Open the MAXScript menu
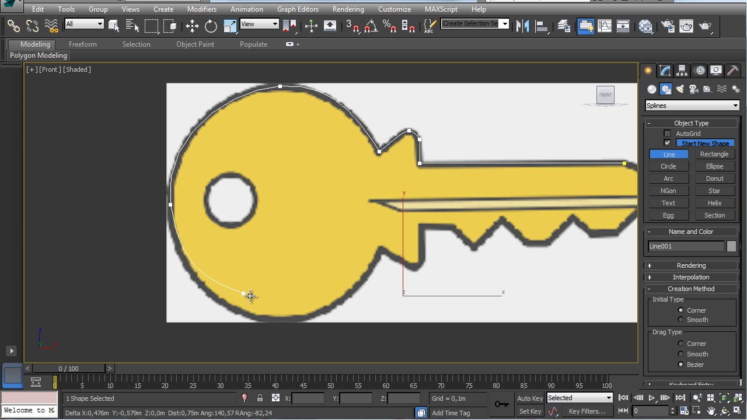Screen dimensions: 747x420 pyautogui.click(x=441, y=9)
